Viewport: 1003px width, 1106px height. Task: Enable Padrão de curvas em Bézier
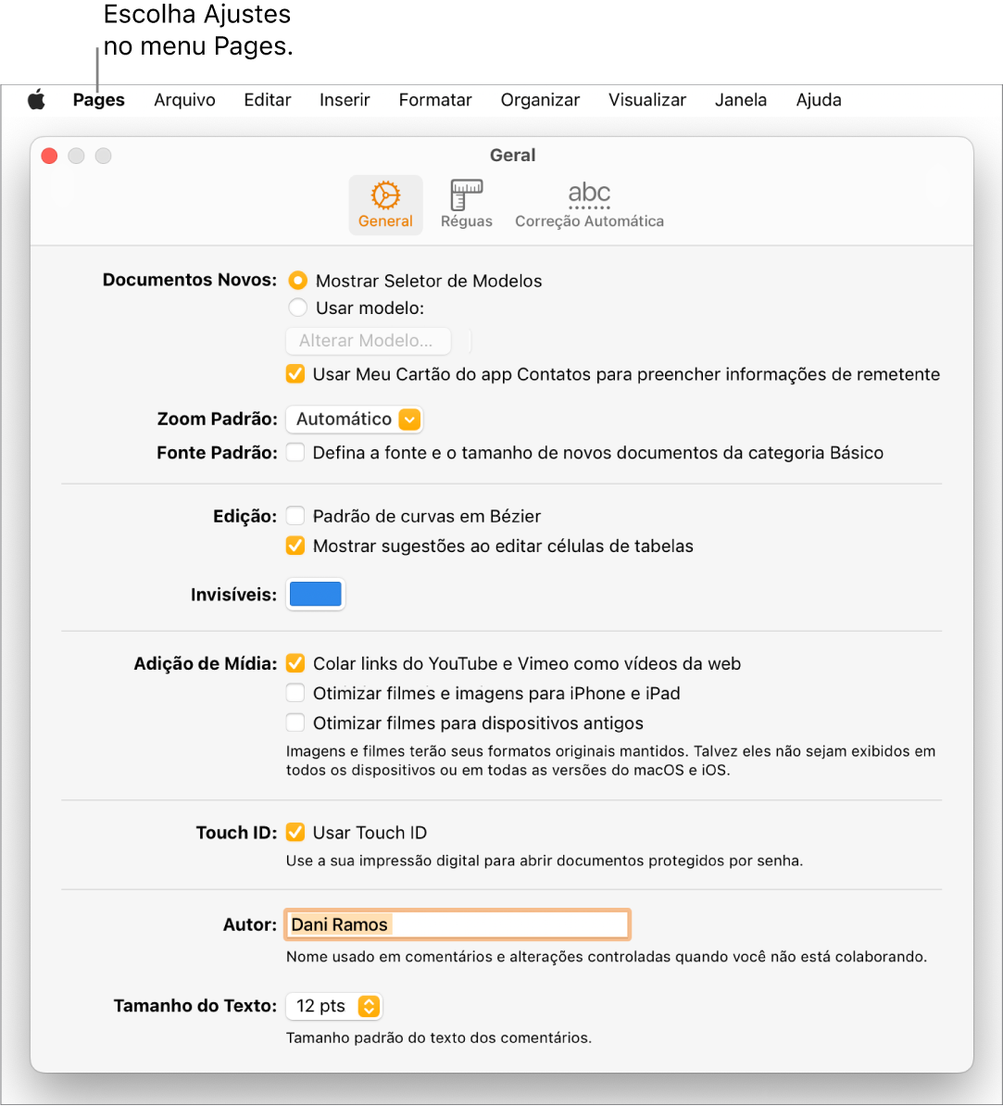tap(295, 516)
